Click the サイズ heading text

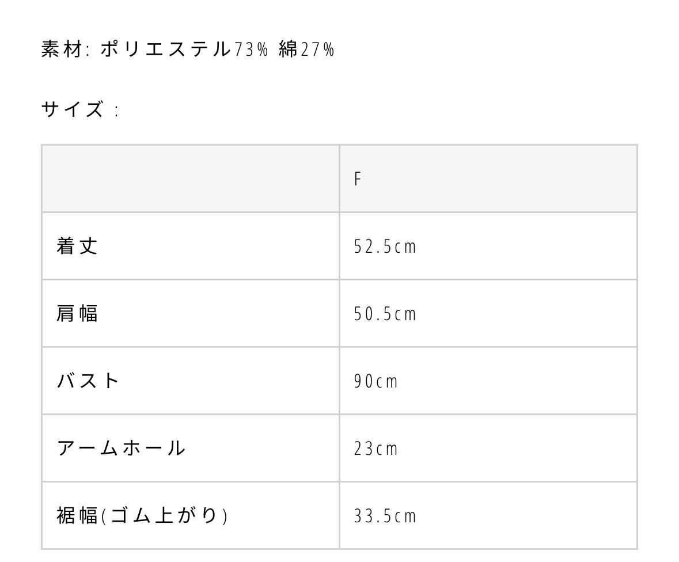(x=73, y=109)
